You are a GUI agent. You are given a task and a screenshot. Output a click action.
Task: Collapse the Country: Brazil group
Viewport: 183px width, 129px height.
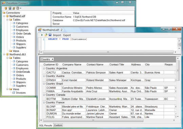coord(44,84)
